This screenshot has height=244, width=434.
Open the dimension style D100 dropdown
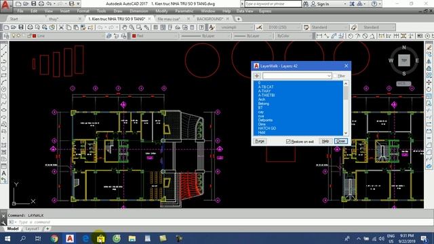(x=282, y=27)
